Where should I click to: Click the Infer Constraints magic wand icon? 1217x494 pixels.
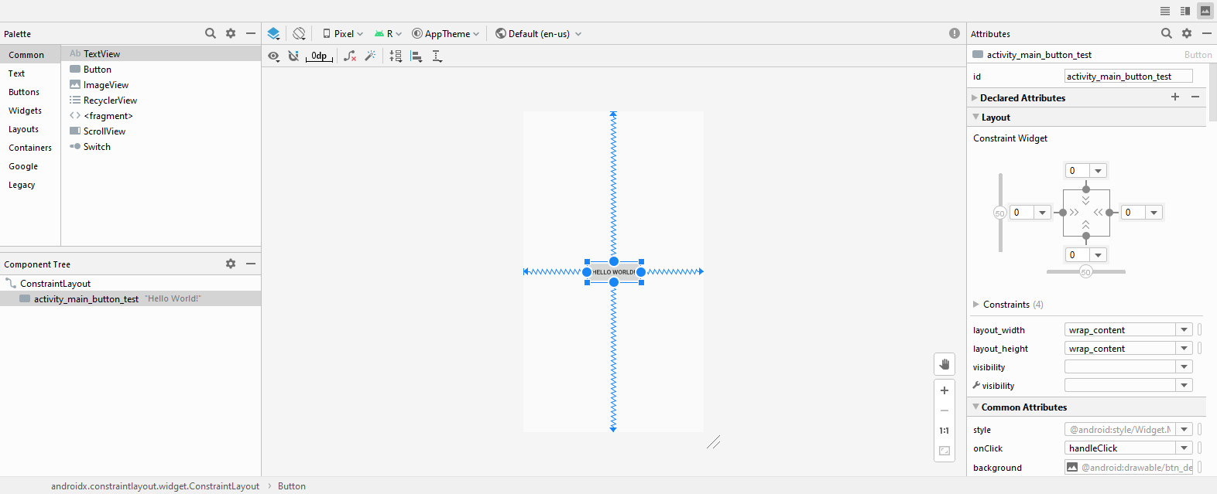pyautogui.click(x=371, y=56)
